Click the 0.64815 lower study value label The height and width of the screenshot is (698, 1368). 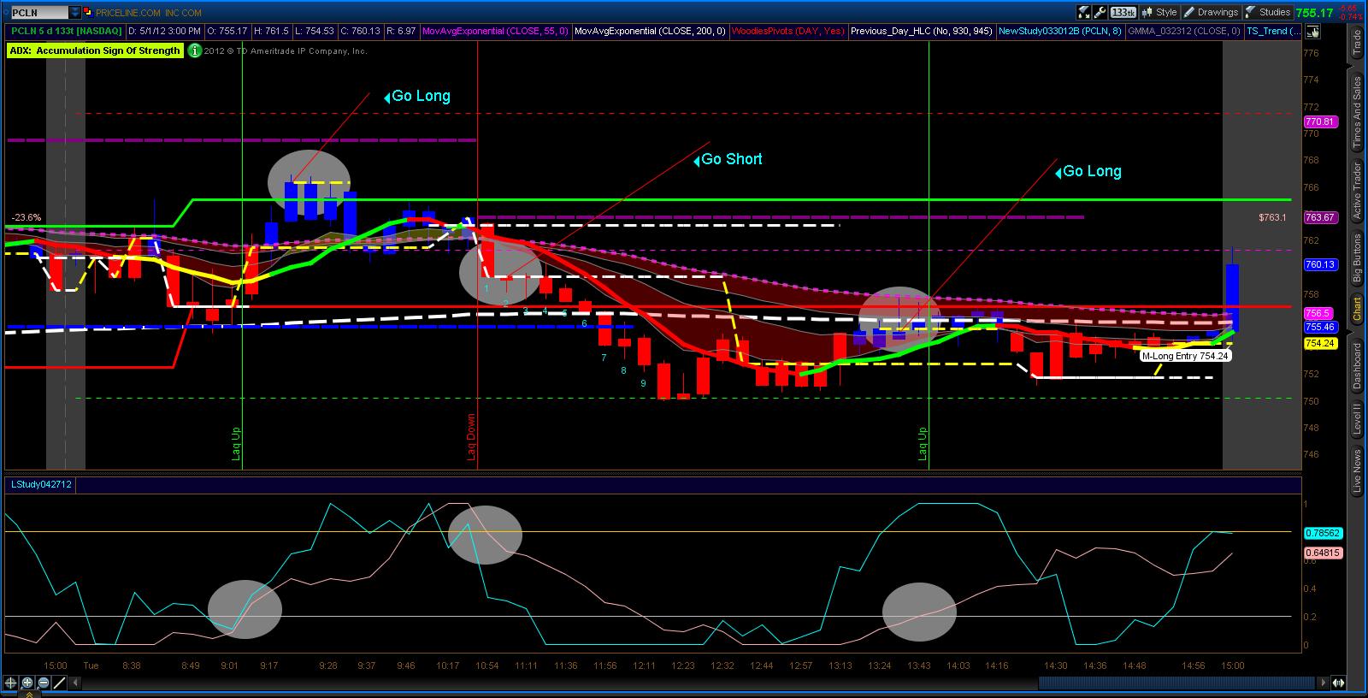pos(1322,553)
